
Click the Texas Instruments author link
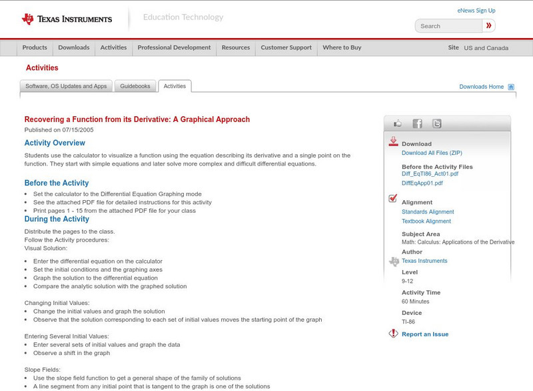click(x=424, y=261)
